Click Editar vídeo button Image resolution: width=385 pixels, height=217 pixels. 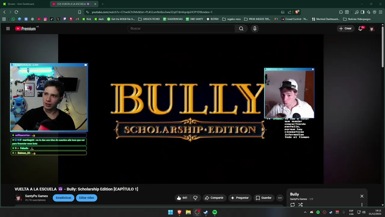[87, 198]
